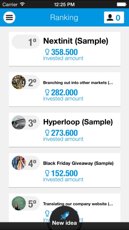Open Black Friday Giveaway (Sample) idea
Viewport: 129px width, 230px height.
(x=64, y=170)
